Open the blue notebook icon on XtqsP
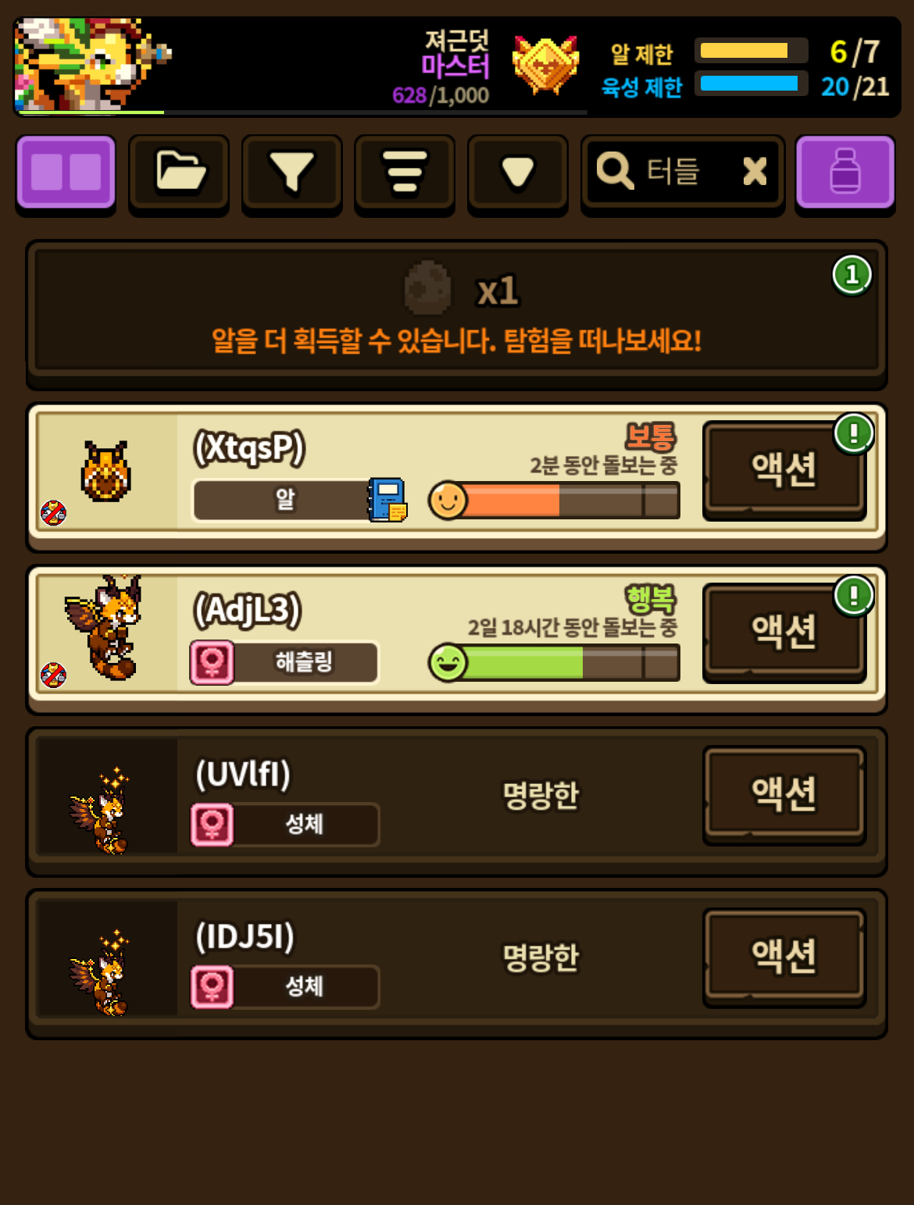The image size is (914, 1205). coord(387,500)
